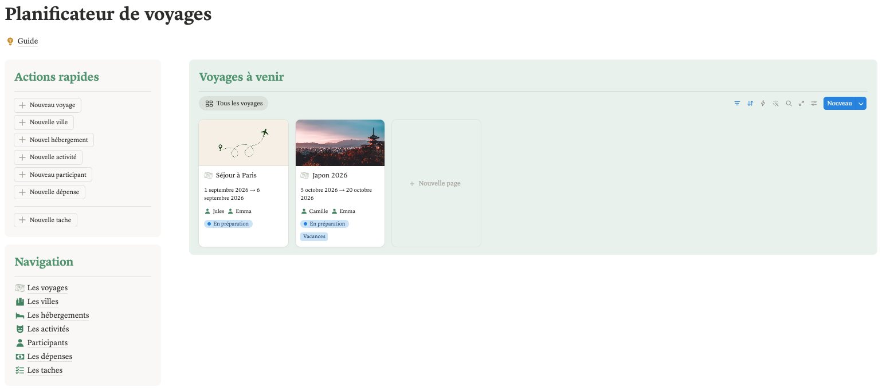Click En préparation status on Japon card
Screen dimensions: 894x391
[324, 224]
